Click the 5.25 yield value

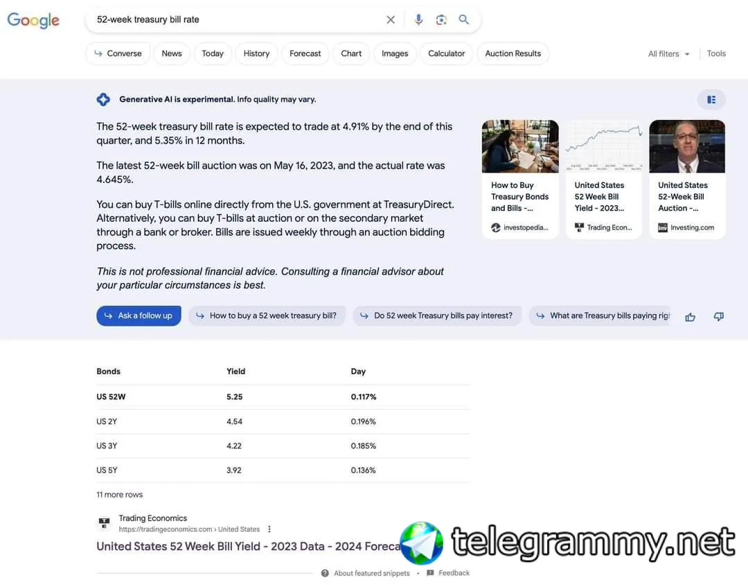(x=235, y=397)
